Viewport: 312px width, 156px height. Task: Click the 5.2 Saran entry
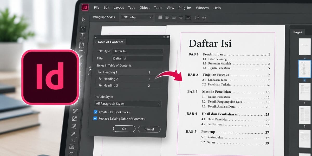pyautogui.click(x=235, y=143)
